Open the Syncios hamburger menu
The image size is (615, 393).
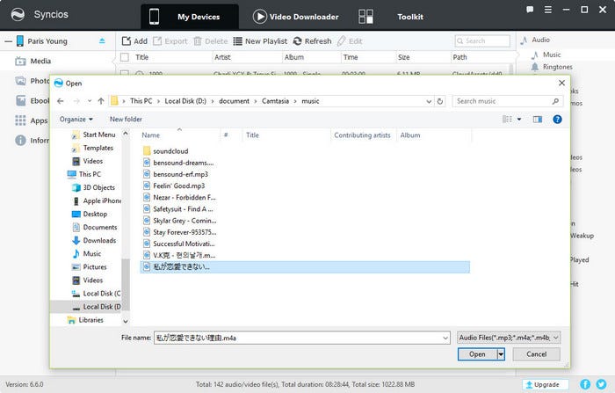(548, 10)
